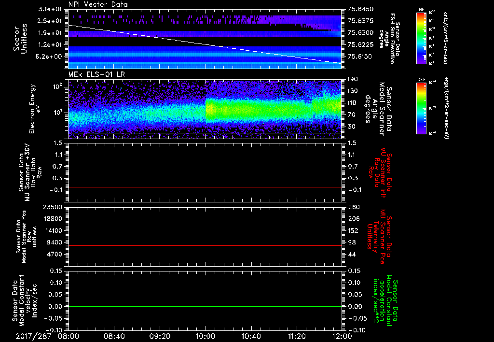Click the Electron Energy eV axis label

32,109
